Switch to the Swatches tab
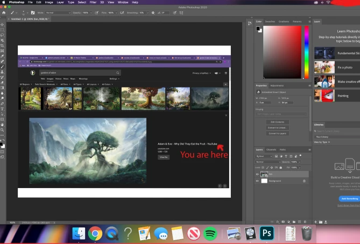 [270, 21]
